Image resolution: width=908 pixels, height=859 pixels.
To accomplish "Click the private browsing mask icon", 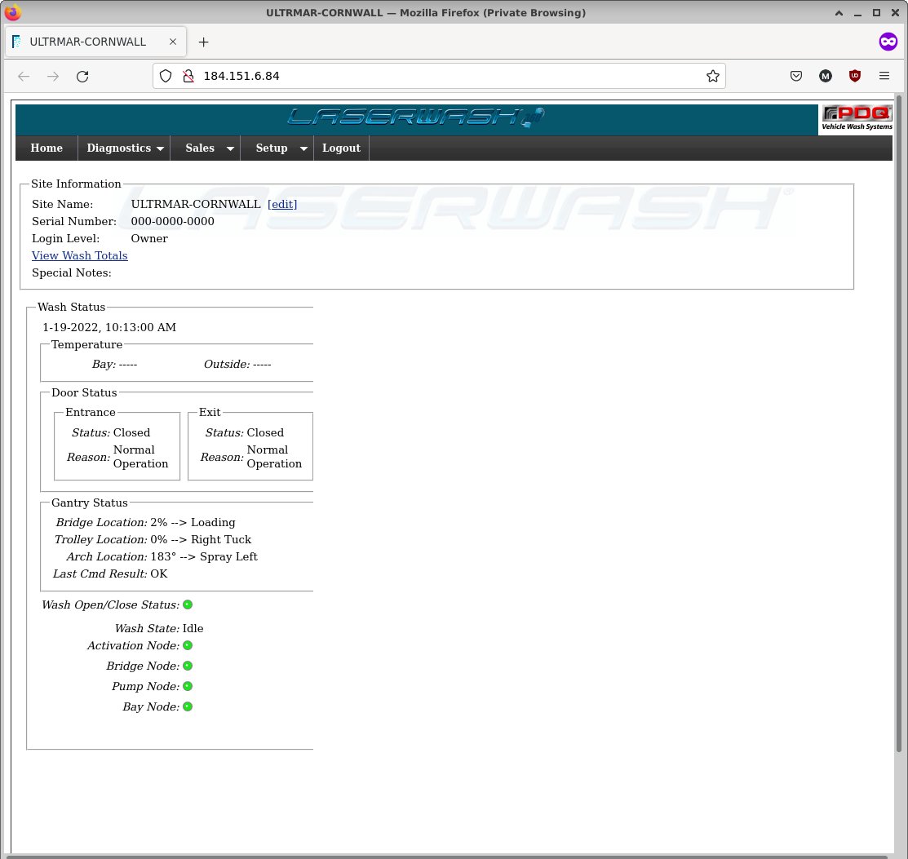I will [888, 42].
